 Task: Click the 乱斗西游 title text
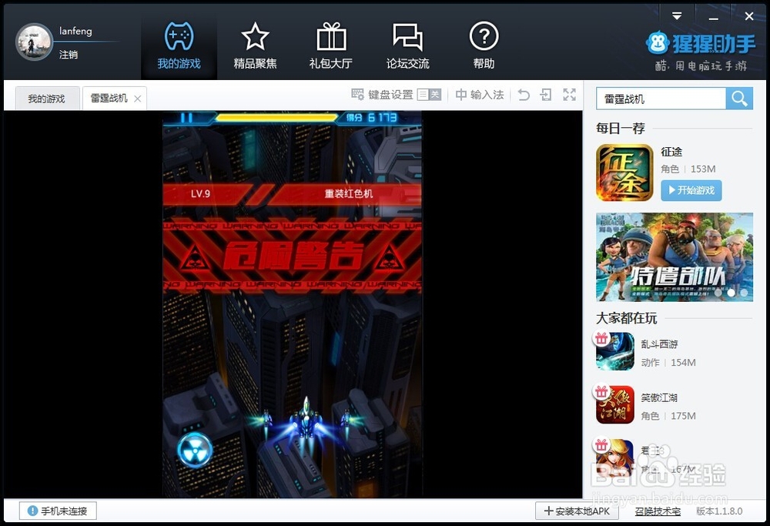tap(659, 343)
